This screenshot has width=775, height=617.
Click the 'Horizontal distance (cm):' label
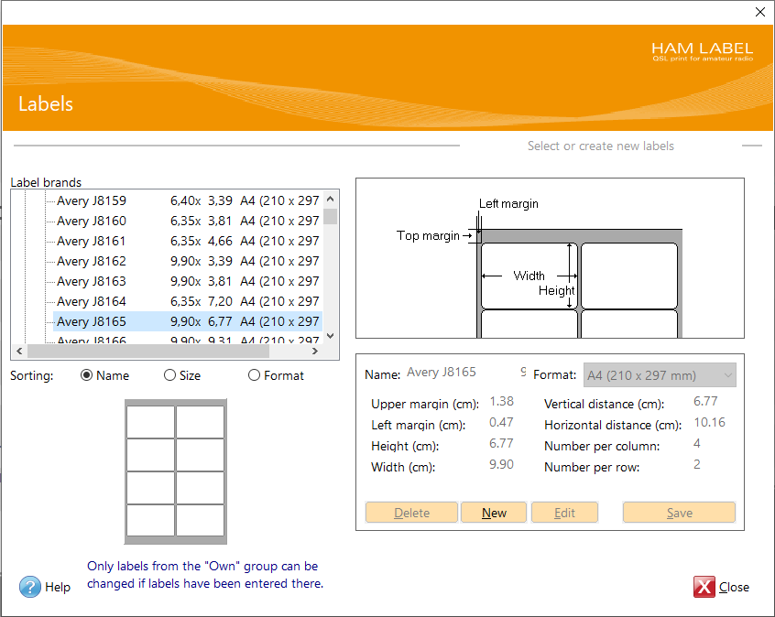pos(613,425)
